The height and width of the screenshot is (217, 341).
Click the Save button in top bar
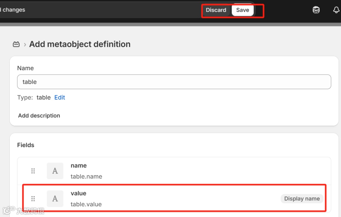click(x=242, y=10)
